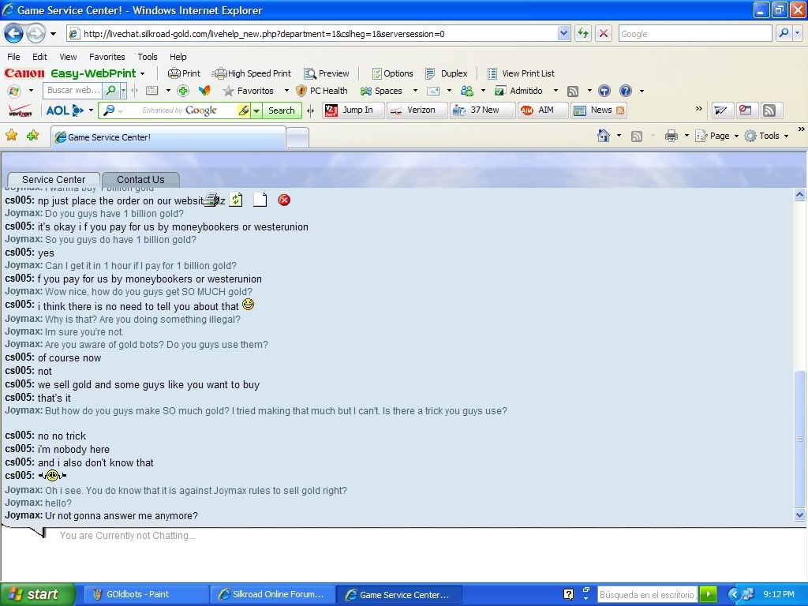Viewport: 808px width, 606px height.
Task: Click the blue help question mark icon
Action: coord(625,91)
